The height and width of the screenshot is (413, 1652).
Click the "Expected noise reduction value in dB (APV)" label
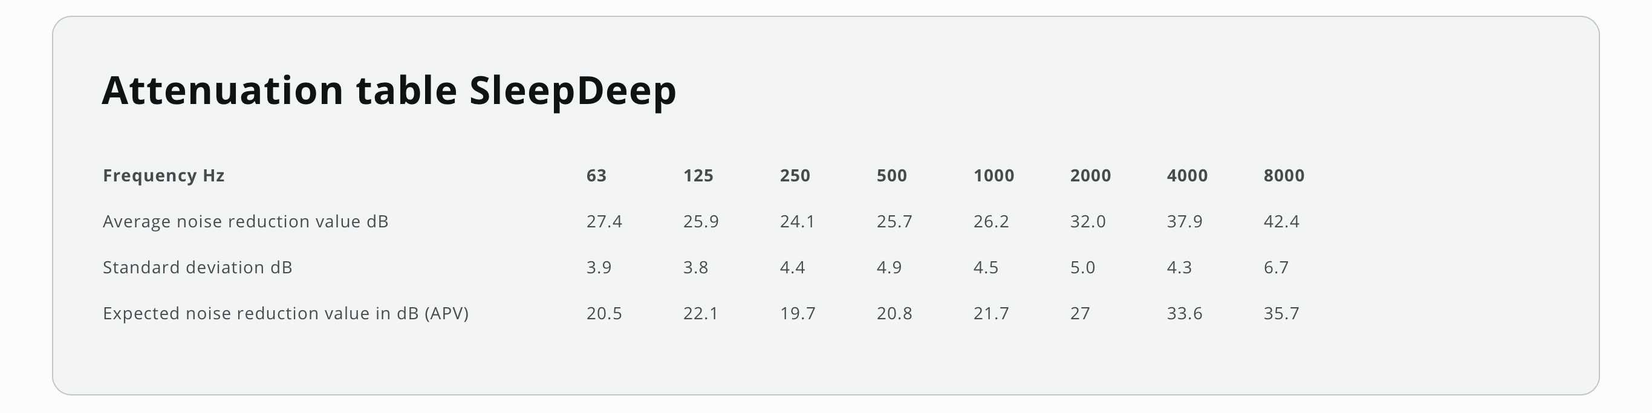coord(285,314)
